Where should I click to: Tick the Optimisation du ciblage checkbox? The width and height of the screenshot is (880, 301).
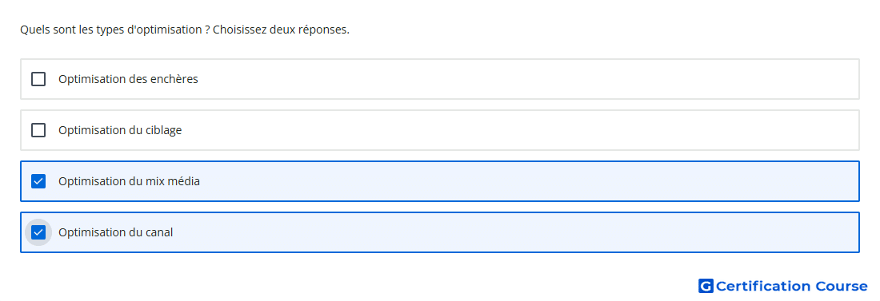[x=38, y=130]
